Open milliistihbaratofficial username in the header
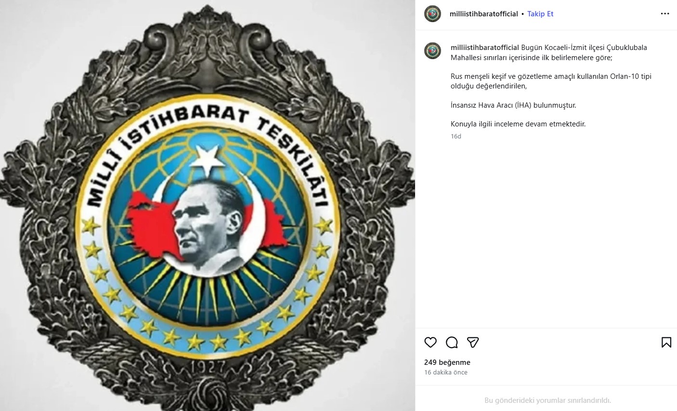677x411 pixels. [x=483, y=14]
